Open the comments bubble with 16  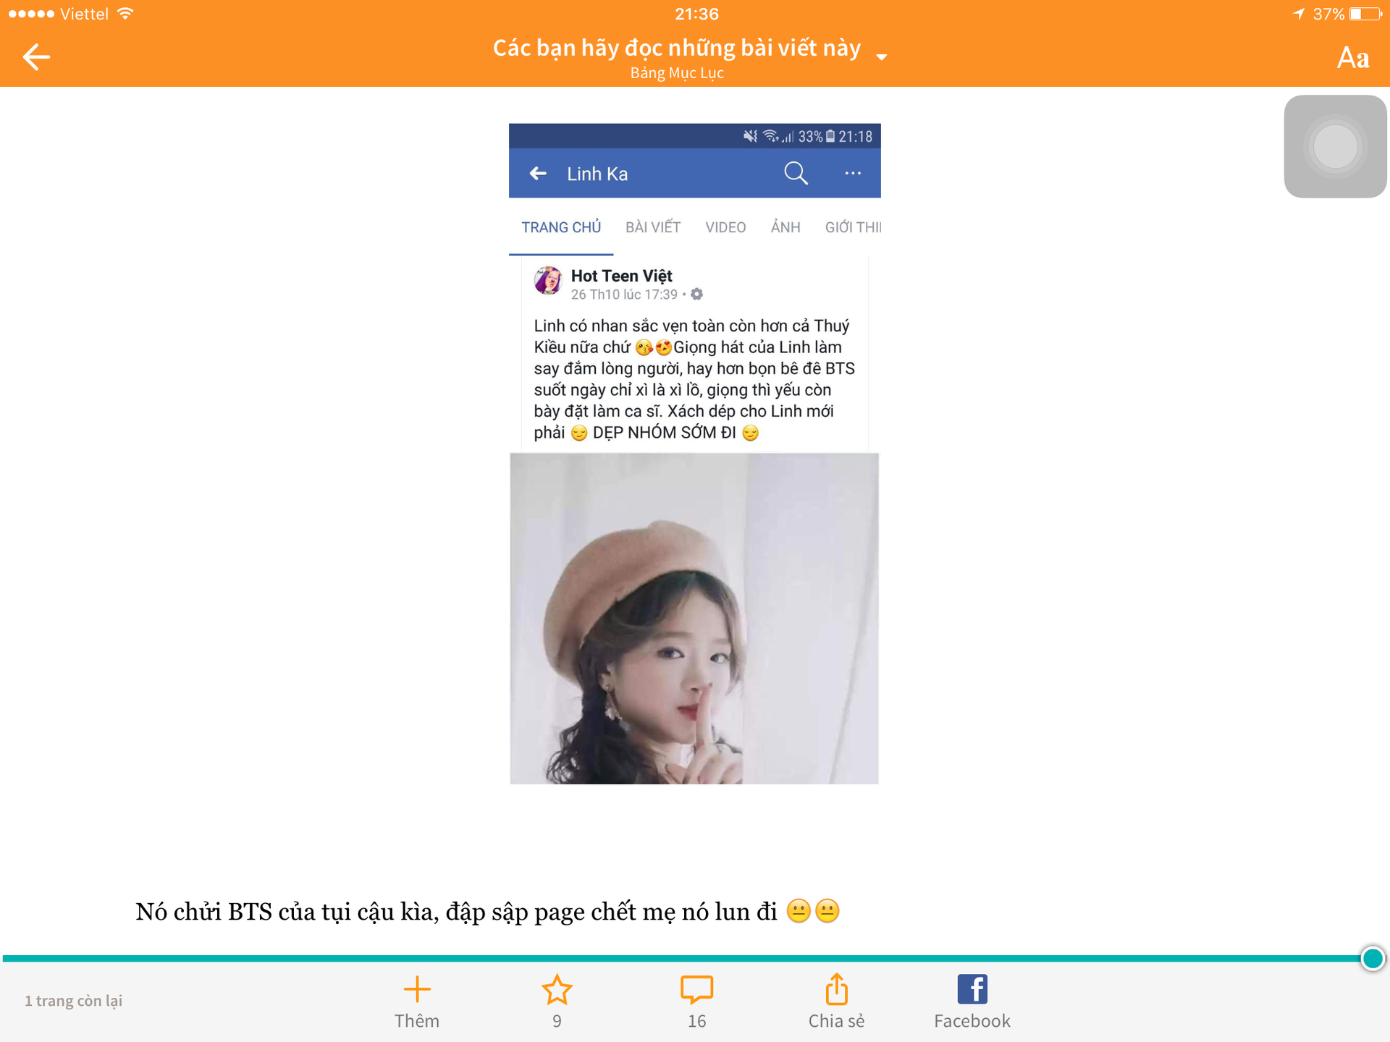pyautogui.click(x=696, y=989)
